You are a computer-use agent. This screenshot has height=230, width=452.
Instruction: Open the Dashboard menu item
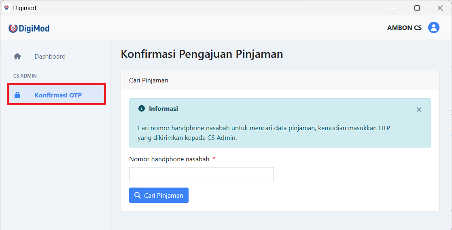[x=50, y=57]
